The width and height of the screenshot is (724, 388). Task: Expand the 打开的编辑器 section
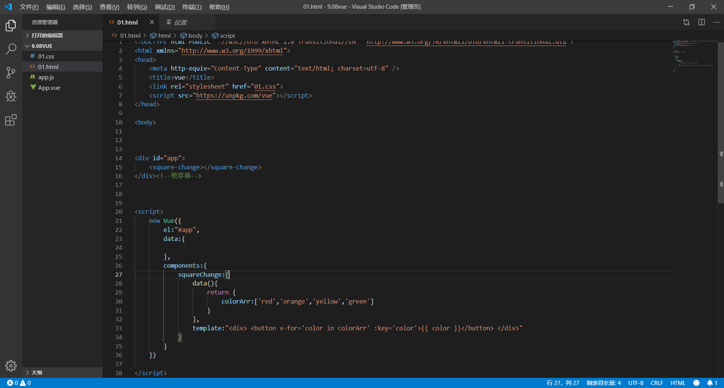[47, 35]
